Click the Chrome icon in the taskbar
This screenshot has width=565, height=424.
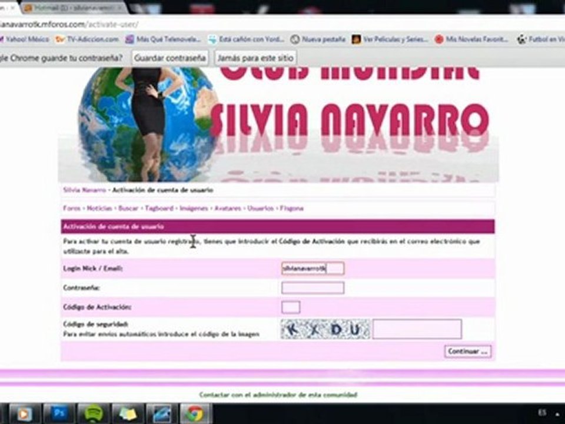click(195, 413)
